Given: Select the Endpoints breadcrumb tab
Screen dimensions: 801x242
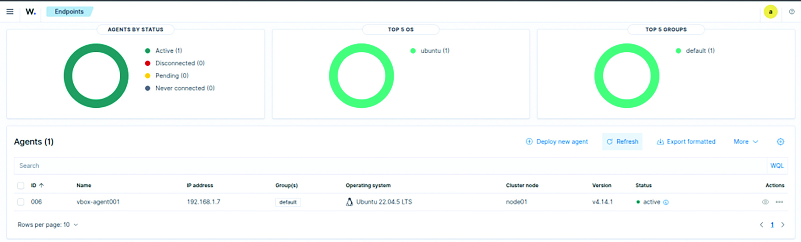Looking at the screenshot, I should click(x=69, y=12).
